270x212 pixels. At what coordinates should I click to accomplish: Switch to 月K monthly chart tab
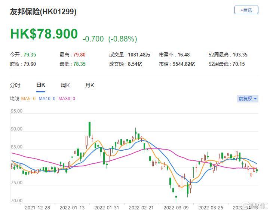click(90, 85)
